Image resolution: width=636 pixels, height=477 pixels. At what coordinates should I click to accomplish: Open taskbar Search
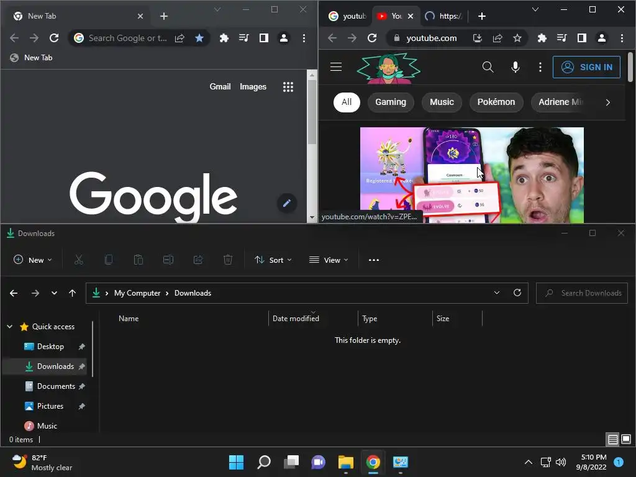pos(263,462)
